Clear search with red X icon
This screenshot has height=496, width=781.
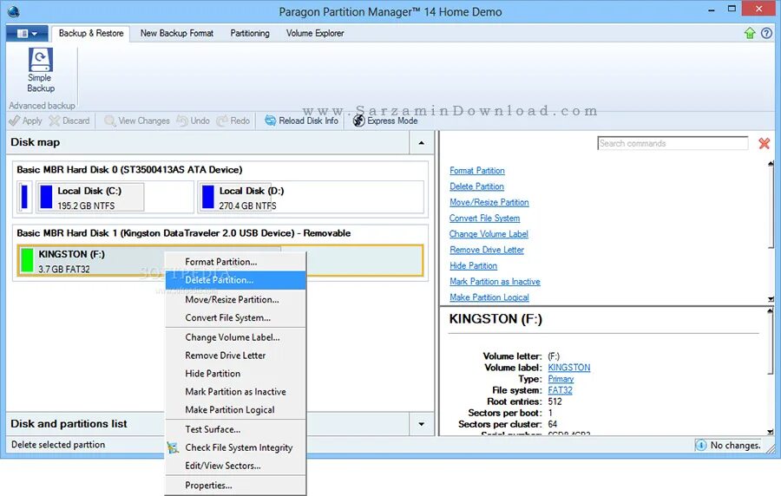(x=764, y=143)
